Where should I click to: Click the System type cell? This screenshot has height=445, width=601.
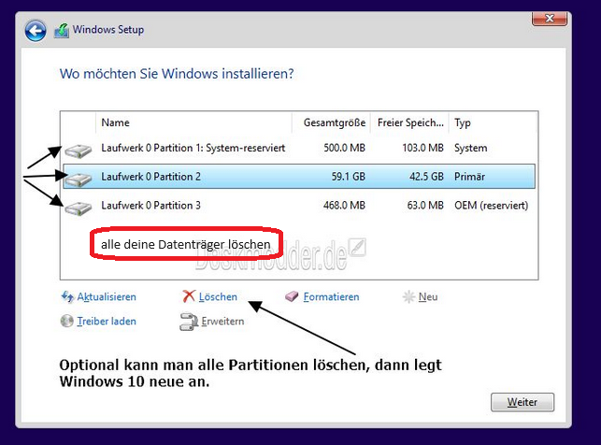[x=471, y=148]
